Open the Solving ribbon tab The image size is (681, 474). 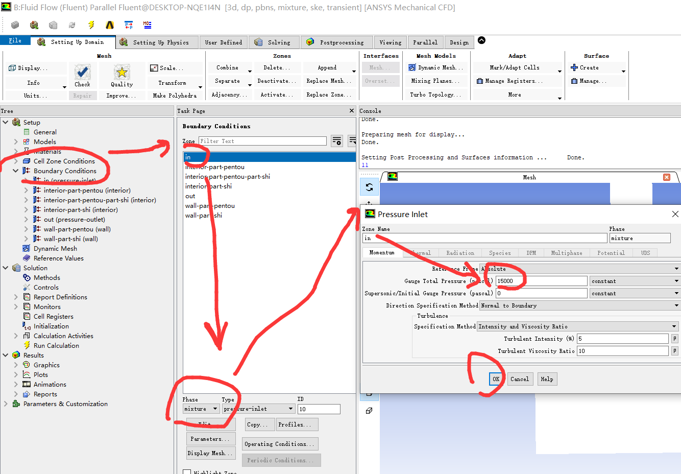tap(273, 42)
